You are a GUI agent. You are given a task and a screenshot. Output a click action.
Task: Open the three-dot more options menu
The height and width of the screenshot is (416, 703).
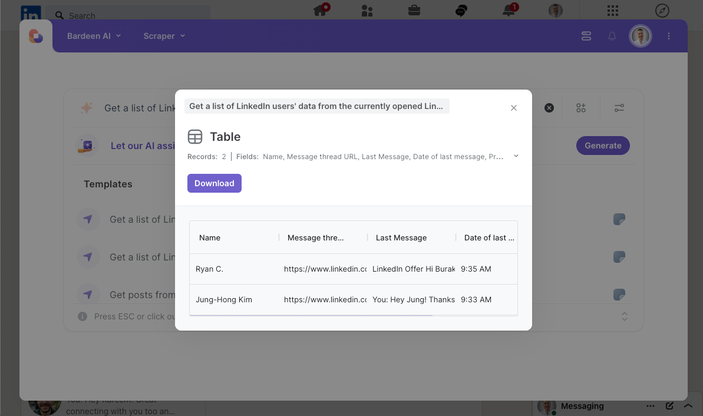point(668,36)
